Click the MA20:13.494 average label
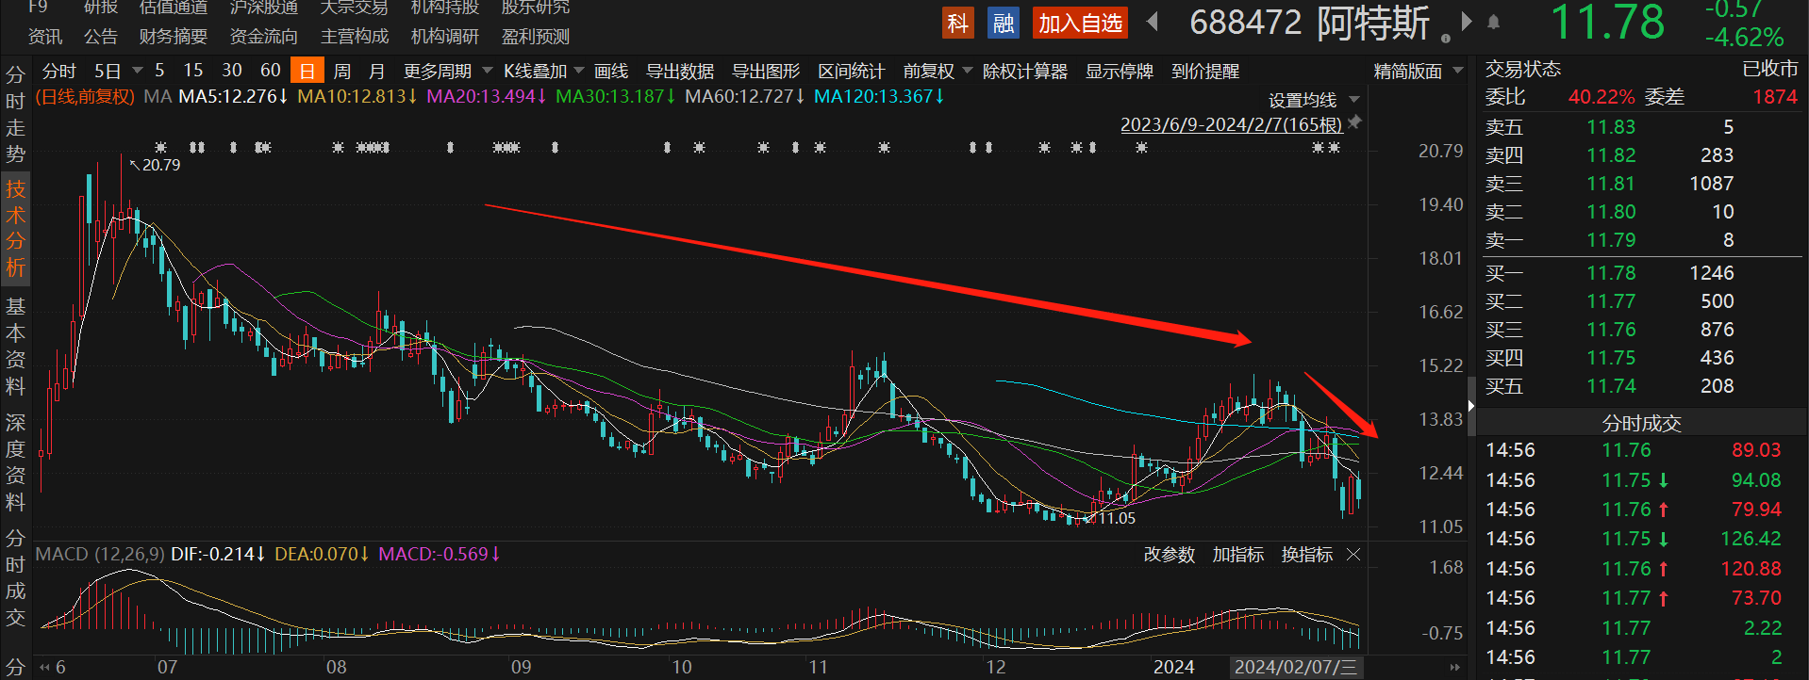This screenshot has height=680, width=1809. [x=486, y=96]
